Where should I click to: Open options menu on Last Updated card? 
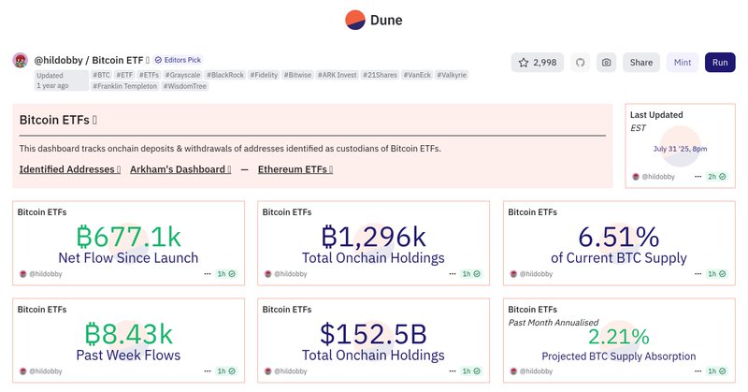[x=698, y=177]
